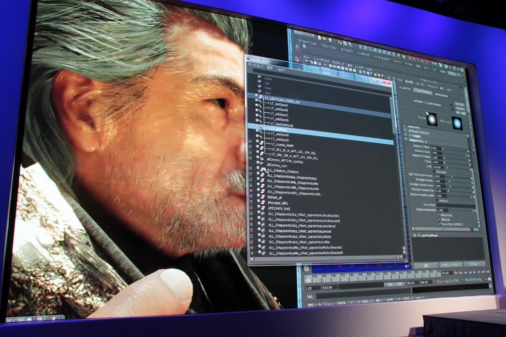Click the camera icon beside top
This screenshot has height=337, width=506.
(x=259, y=83)
